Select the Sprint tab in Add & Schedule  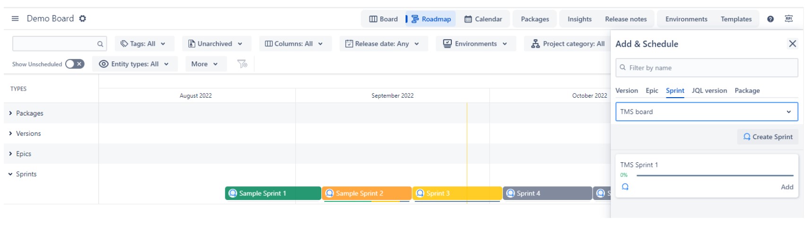click(675, 91)
